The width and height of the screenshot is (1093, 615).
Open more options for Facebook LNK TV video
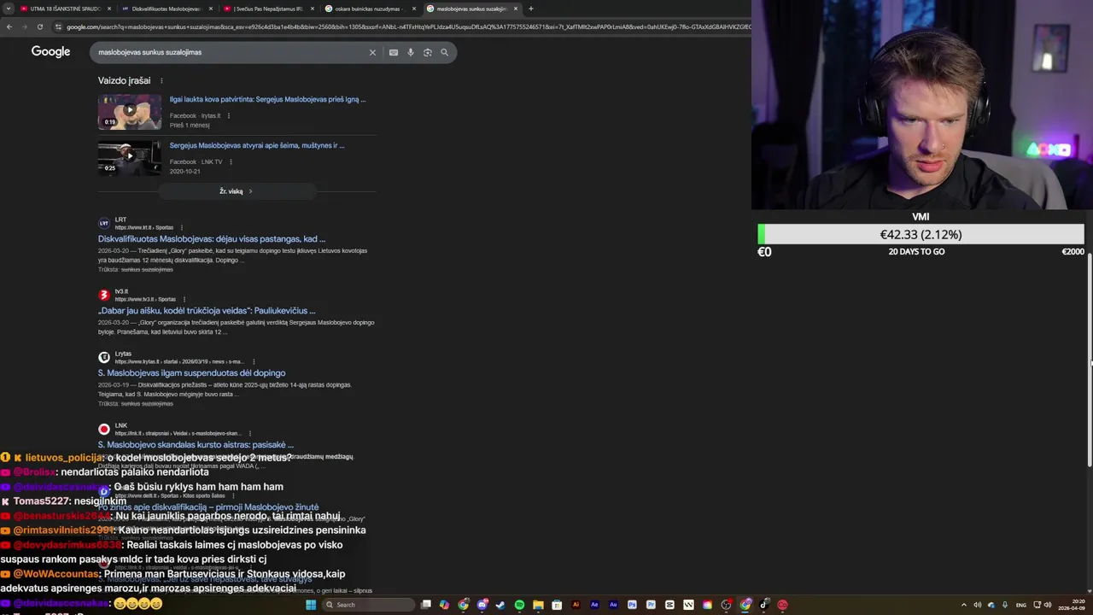pos(231,161)
